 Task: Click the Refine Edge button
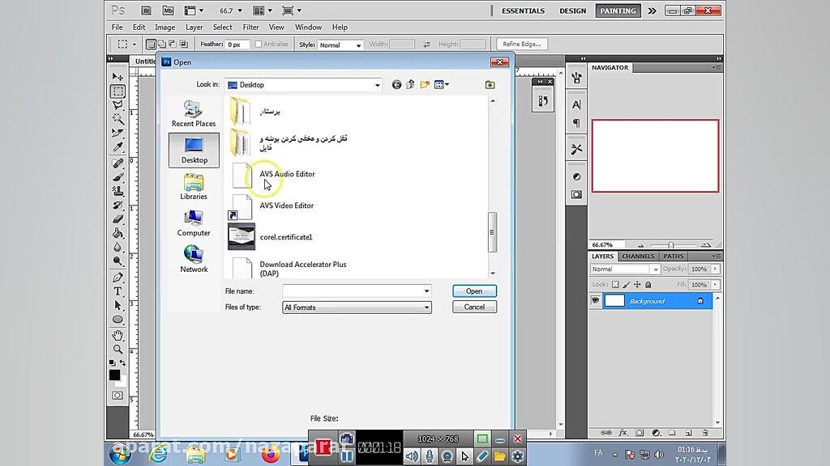pyautogui.click(x=521, y=44)
